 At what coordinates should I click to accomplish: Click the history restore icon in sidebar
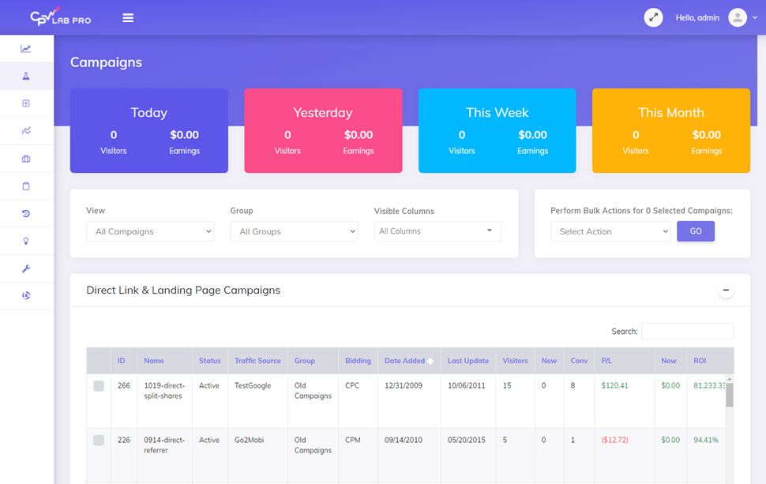click(x=27, y=213)
